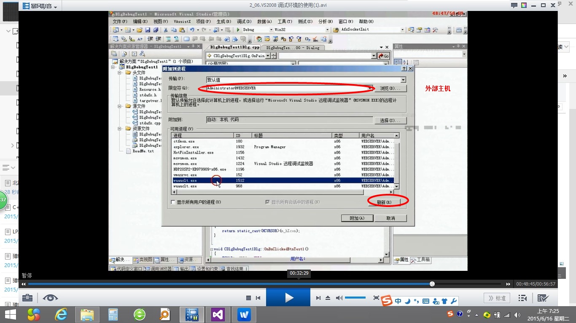Open the 工具(T) tools menu

click(x=285, y=21)
